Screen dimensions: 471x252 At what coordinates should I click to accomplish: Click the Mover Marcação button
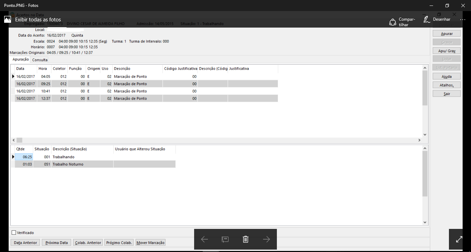pyautogui.click(x=150, y=243)
